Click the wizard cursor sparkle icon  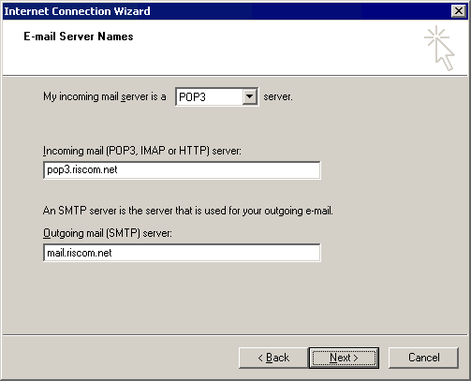tap(439, 48)
